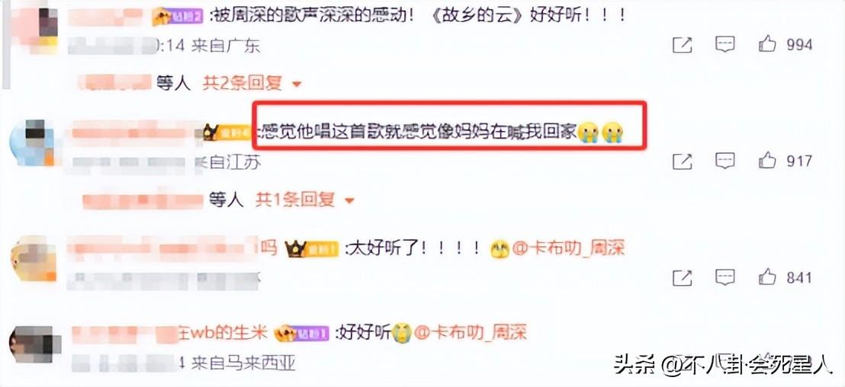Reply to the comment with 994 likes

pos(725,44)
